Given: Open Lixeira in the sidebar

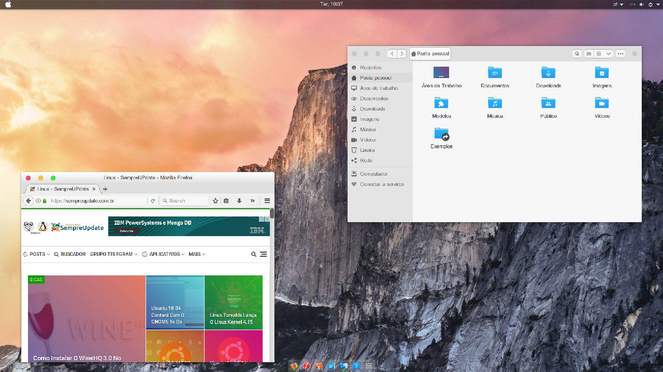Looking at the screenshot, I should click(380, 150).
